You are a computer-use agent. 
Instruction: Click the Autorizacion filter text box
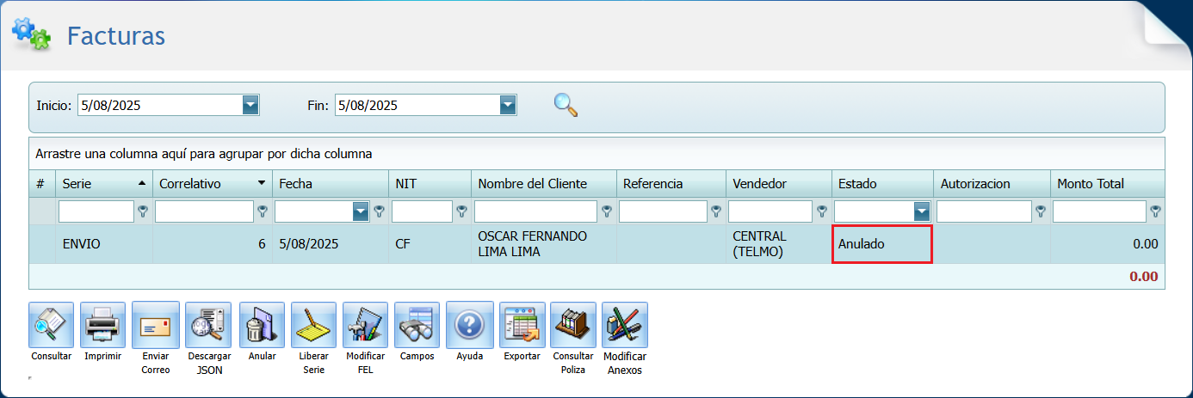click(x=984, y=211)
